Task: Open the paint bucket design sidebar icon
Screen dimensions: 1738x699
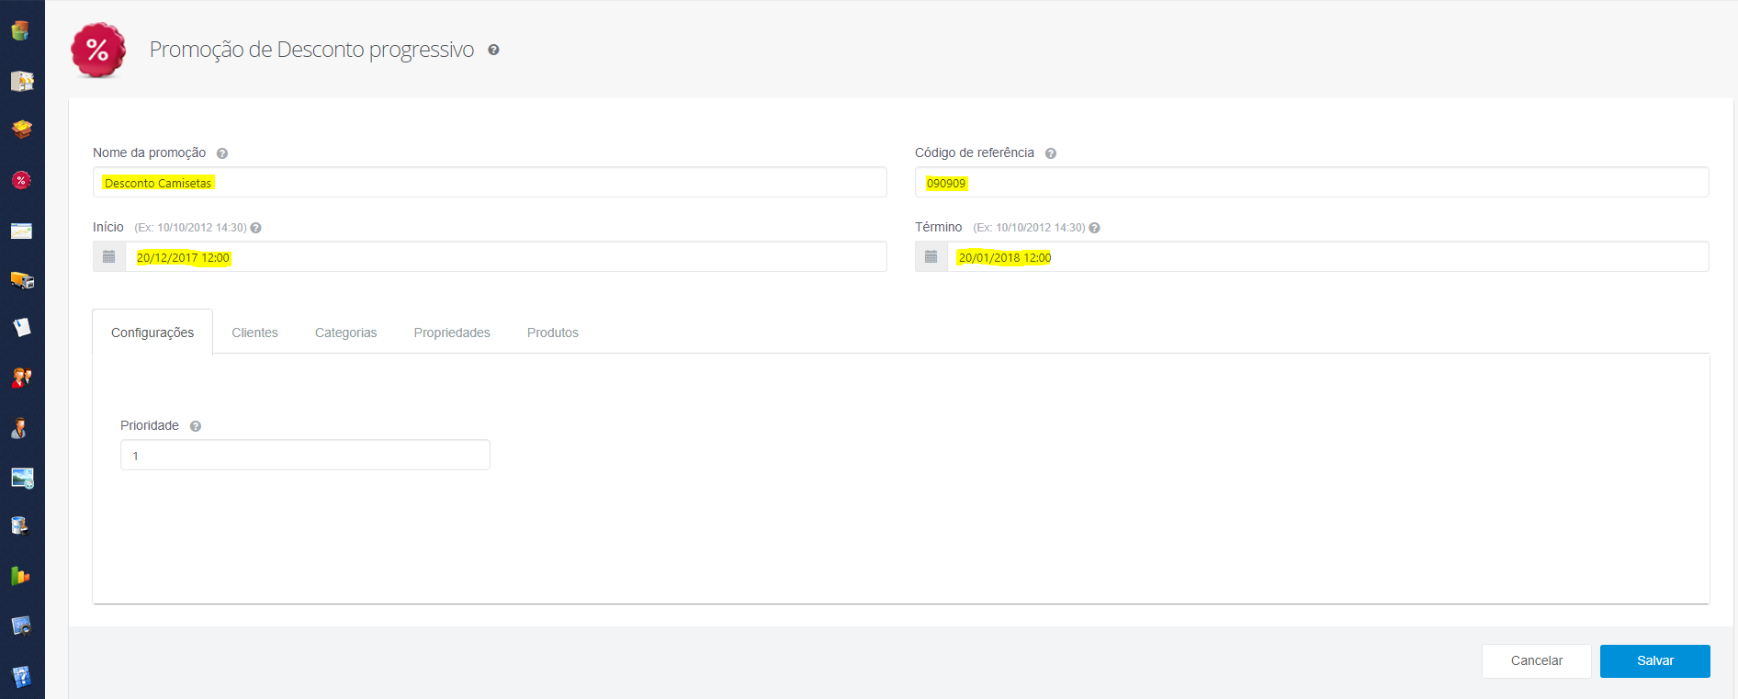Action: coord(20,526)
